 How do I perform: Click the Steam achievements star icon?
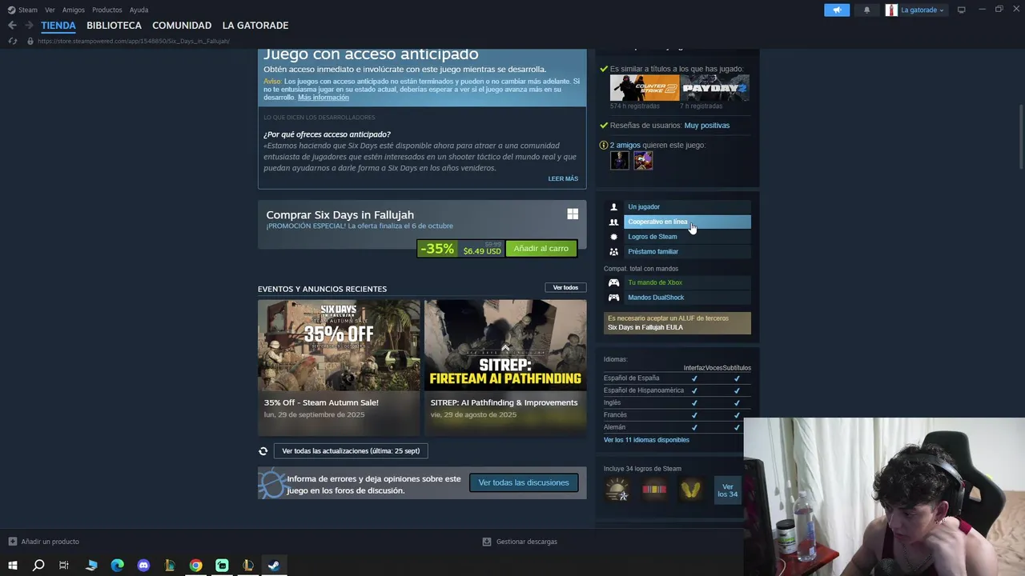613,237
